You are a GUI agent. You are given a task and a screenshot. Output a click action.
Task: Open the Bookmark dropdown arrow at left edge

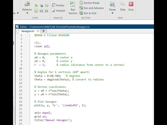[18, 13]
